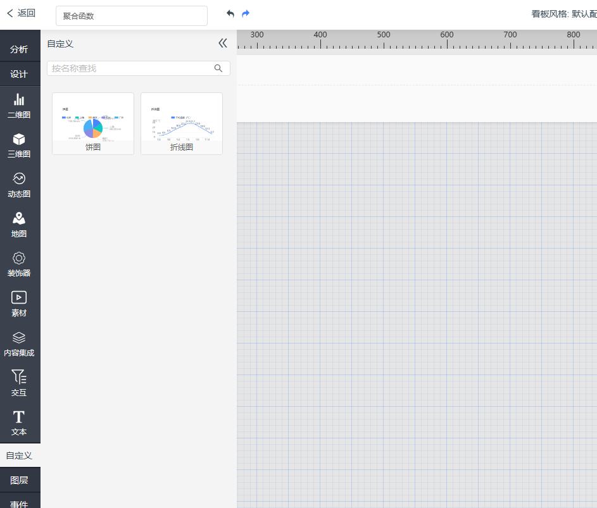Switch to the 设计 tab
597x508 pixels.
(19, 74)
